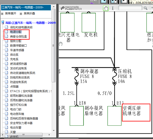Select 数据传输接口 entry
The image size is (153, 139).
point(18,46)
